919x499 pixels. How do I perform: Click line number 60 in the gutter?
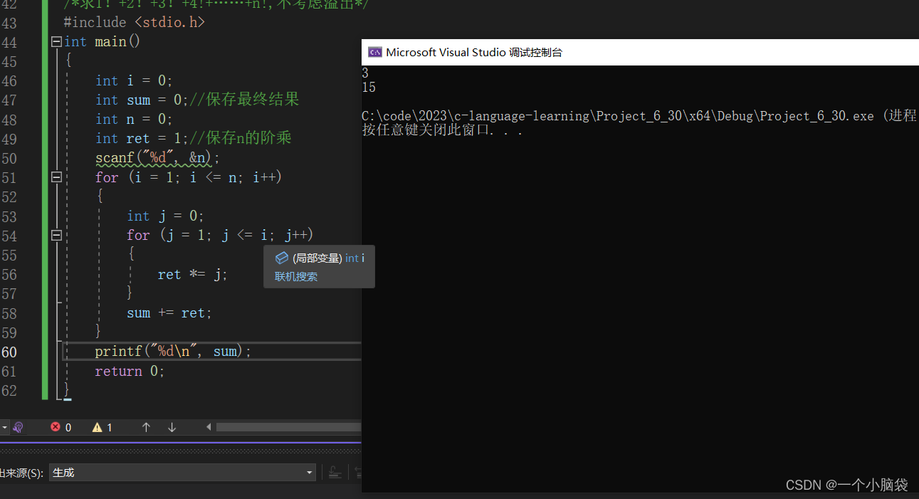click(x=9, y=352)
